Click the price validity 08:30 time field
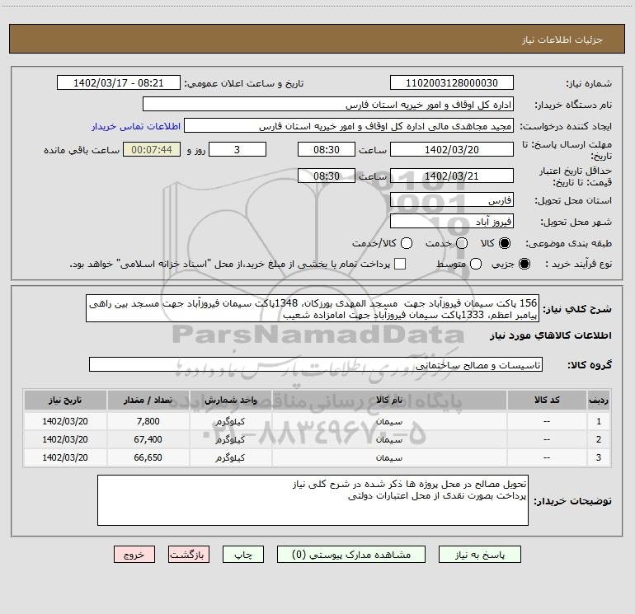 point(327,176)
